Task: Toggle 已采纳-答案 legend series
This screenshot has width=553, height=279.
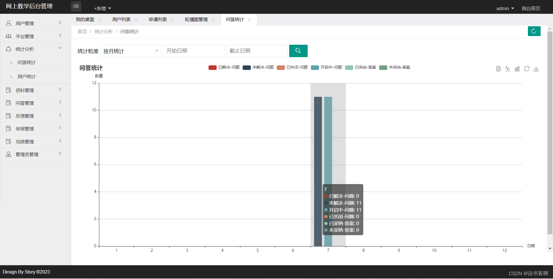Action: (x=360, y=68)
